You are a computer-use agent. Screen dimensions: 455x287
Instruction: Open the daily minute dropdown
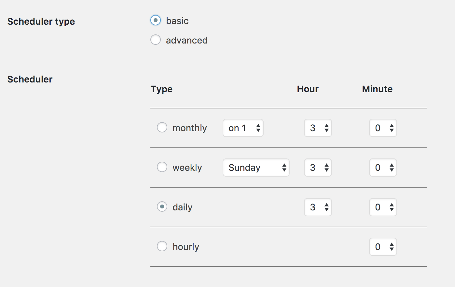pyautogui.click(x=383, y=207)
